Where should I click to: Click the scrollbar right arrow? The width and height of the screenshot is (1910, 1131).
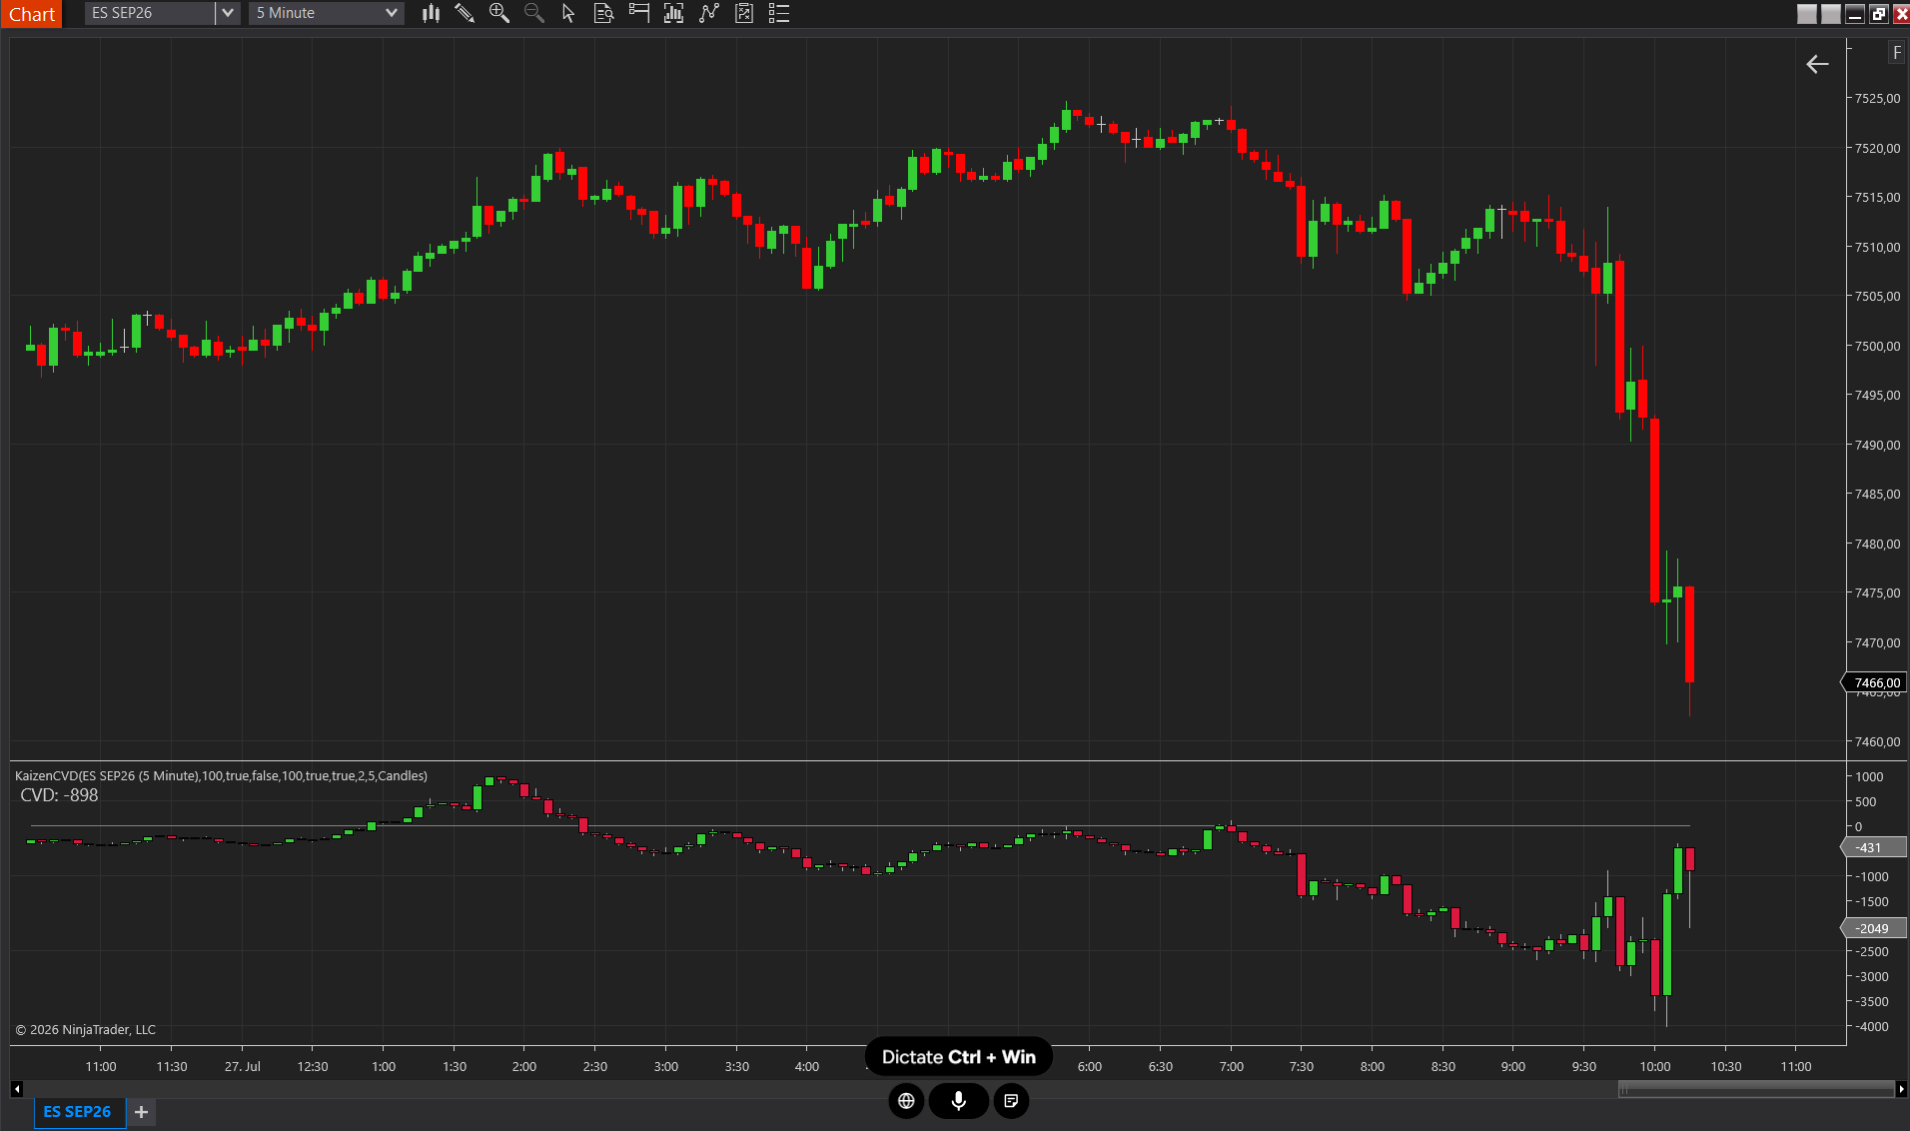pyautogui.click(x=1901, y=1089)
